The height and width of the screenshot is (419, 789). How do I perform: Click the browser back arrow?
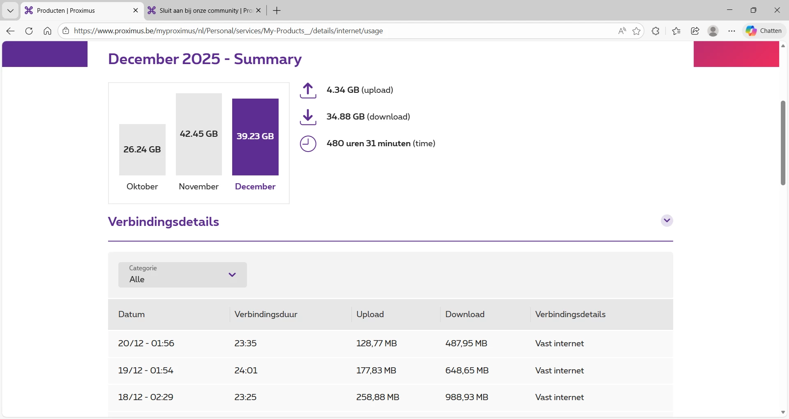point(11,31)
